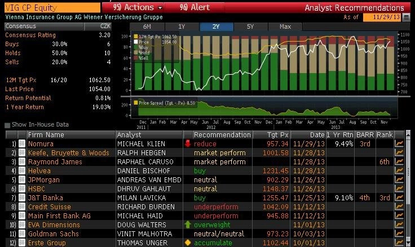Select the Consensus Rating value 3.20

coord(104,35)
